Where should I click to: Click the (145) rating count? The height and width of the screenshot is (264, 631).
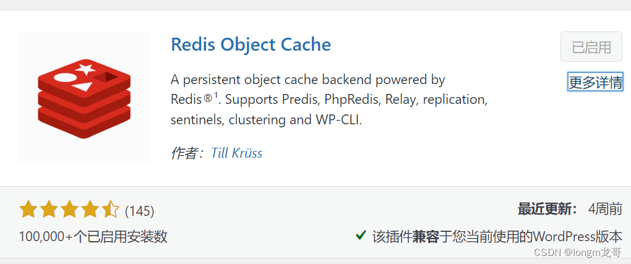coord(140,211)
